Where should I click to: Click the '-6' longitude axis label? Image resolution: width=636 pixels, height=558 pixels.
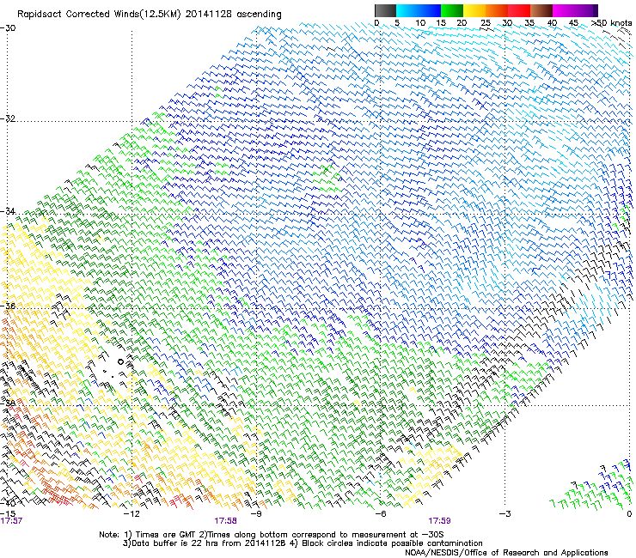point(381,514)
